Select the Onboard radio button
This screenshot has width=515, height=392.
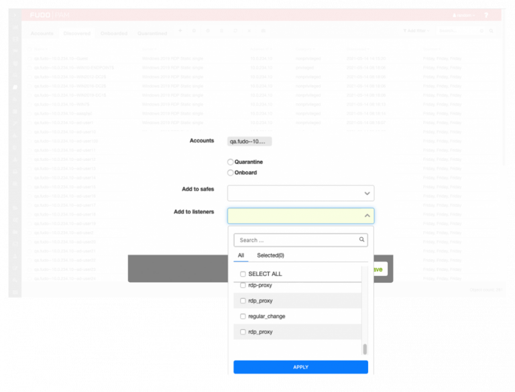click(x=231, y=173)
